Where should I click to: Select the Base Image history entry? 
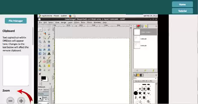click(x=145, y=32)
